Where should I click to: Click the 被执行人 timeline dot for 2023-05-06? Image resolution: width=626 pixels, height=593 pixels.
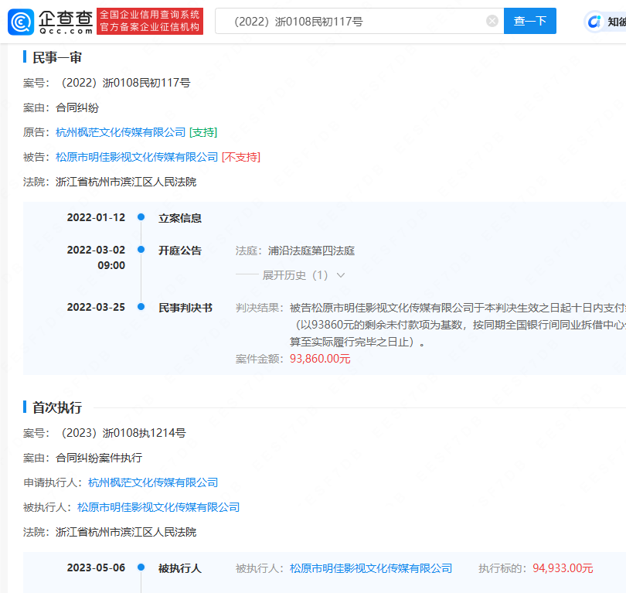point(141,567)
